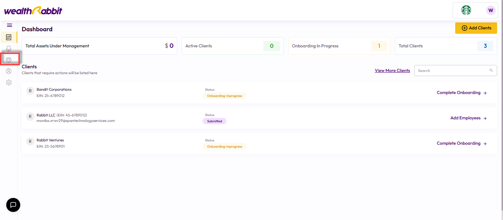Viewport: 503px width, 220px height.
Task: Click the Onboarding In Progress count 1
Action: [379, 46]
